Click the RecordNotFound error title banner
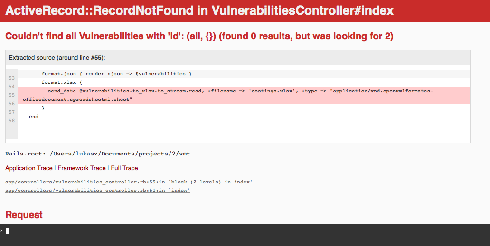 245,11
